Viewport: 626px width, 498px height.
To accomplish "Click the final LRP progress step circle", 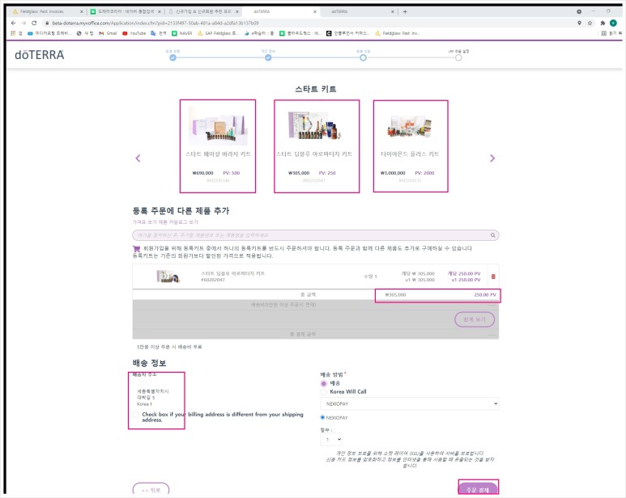I will pos(458,57).
